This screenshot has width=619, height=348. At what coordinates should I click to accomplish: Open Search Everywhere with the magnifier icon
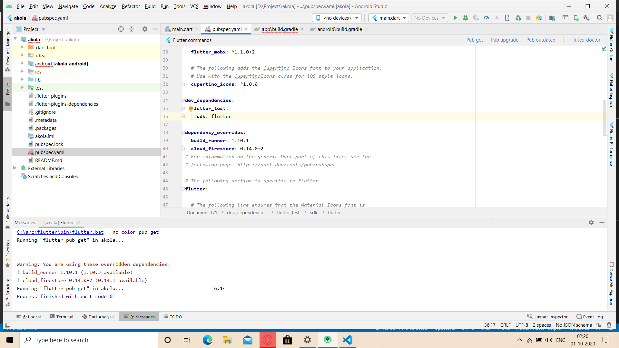pyautogui.click(x=600, y=18)
